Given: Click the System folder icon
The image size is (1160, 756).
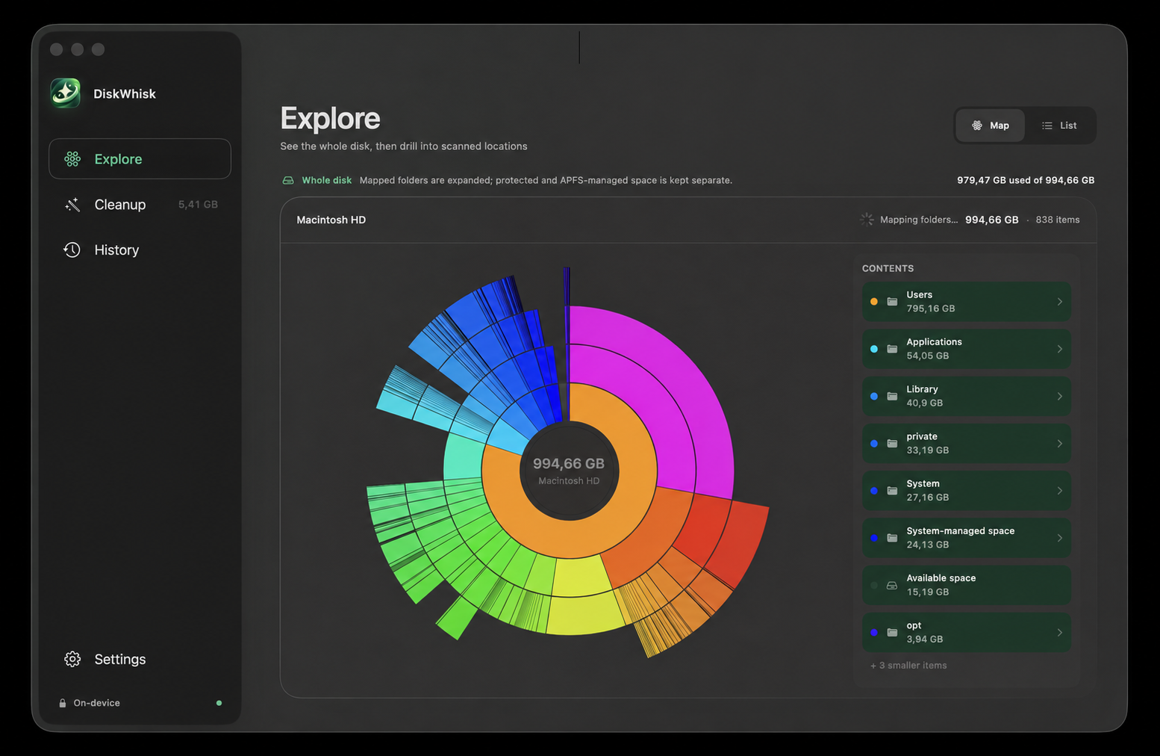Looking at the screenshot, I should 892,491.
